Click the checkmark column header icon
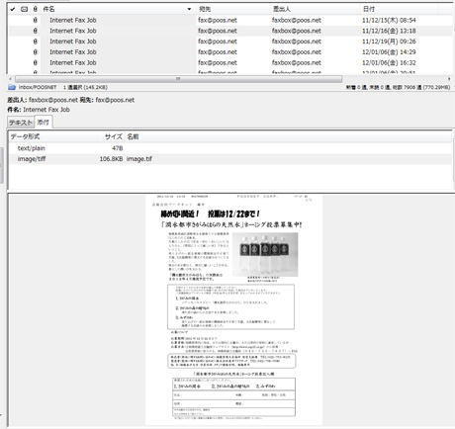The image size is (455, 429). click(13, 9)
